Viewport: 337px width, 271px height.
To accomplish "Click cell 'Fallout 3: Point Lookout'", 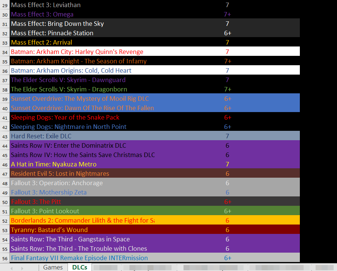I will pyautogui.click(x=82, y=211).
